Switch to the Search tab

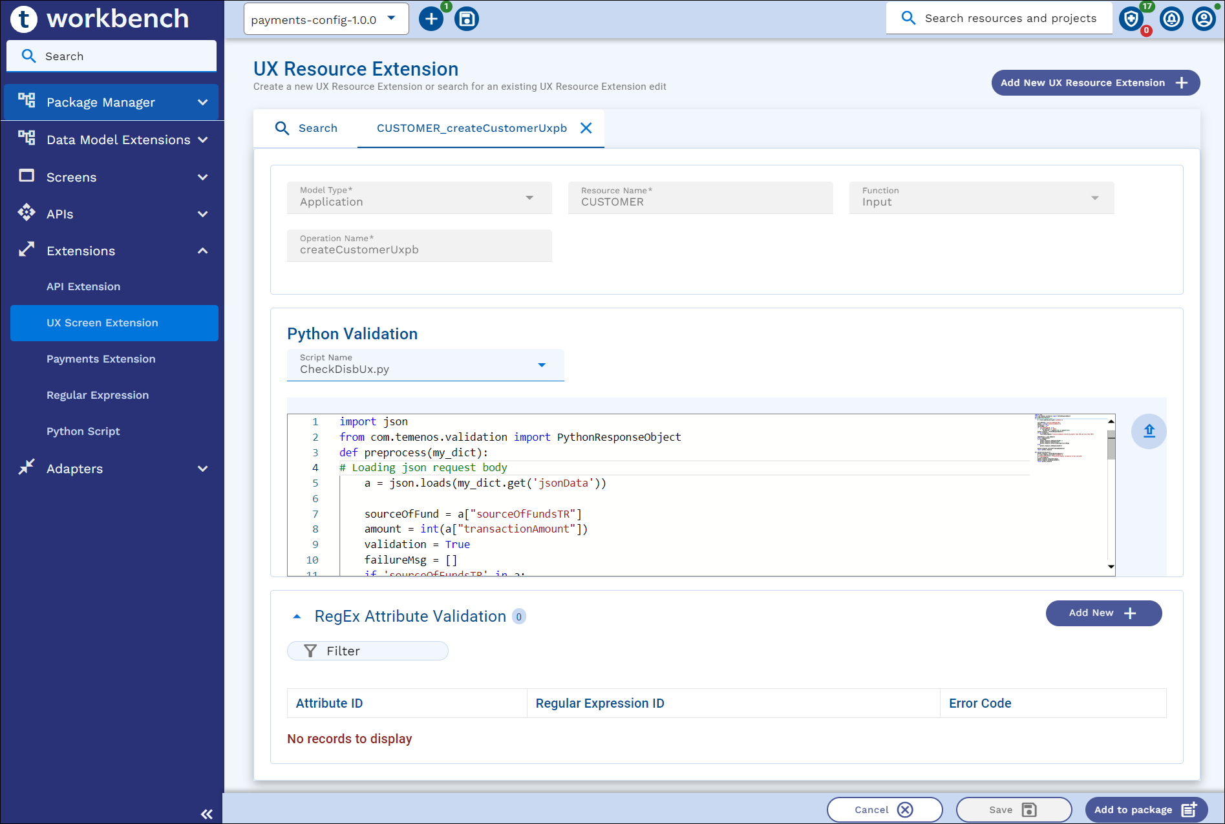coord(306,128)
